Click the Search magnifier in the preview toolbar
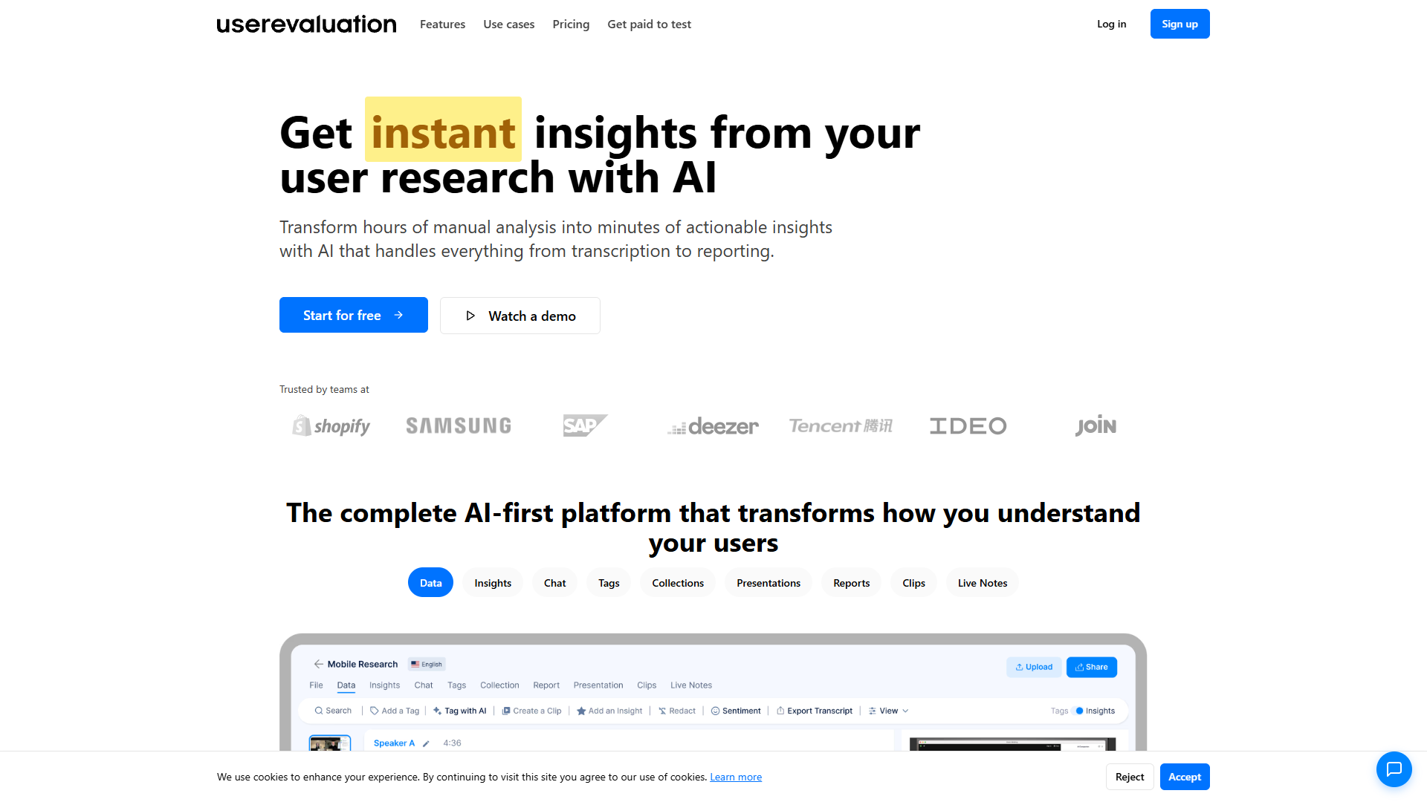 coord(319,711)
